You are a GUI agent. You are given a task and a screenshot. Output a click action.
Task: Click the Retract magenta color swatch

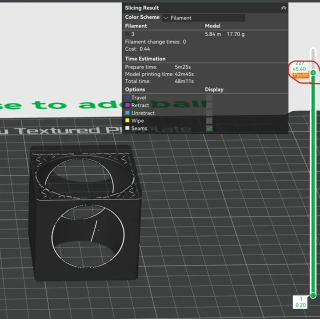pyautogui.click(x=127, y=105)
